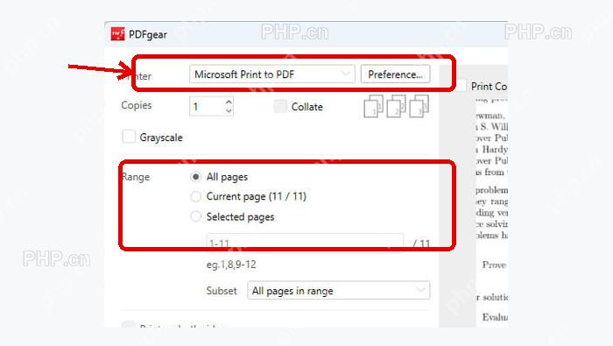Click the PDFgear app logo icon
Image resolution: width=613 pixels, height=346 pixels.
pyautogui.click(x=117, y=34)
